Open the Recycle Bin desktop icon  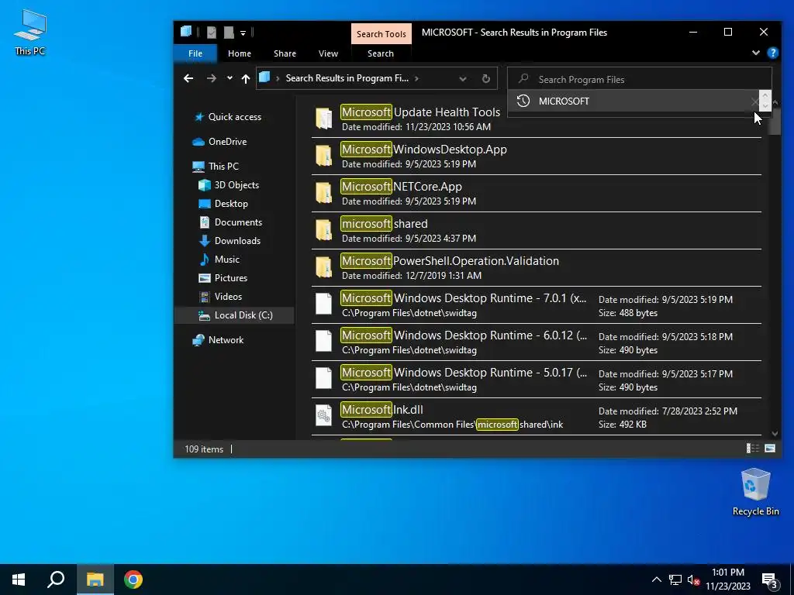pos(755,492)
